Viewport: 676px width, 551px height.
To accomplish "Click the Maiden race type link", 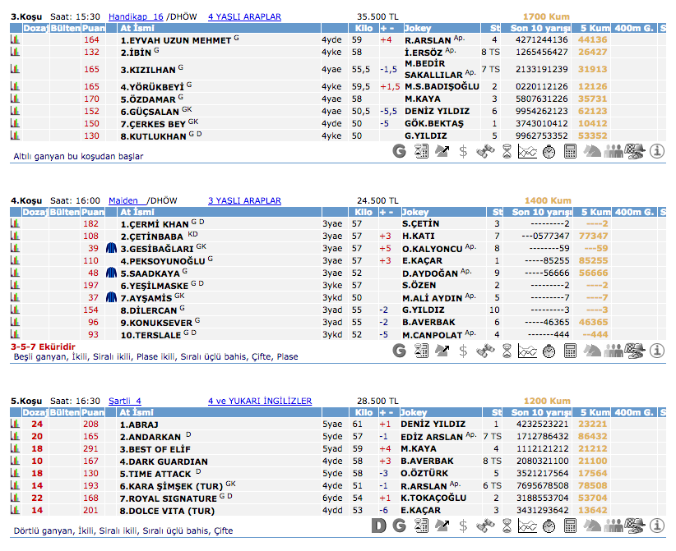I will [x=125, y=200].
